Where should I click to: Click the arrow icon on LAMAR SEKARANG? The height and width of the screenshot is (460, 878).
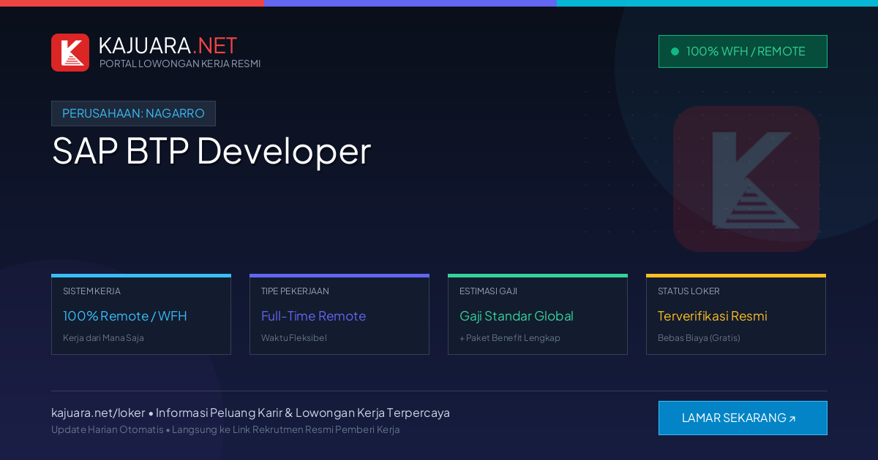pos(792,419)
